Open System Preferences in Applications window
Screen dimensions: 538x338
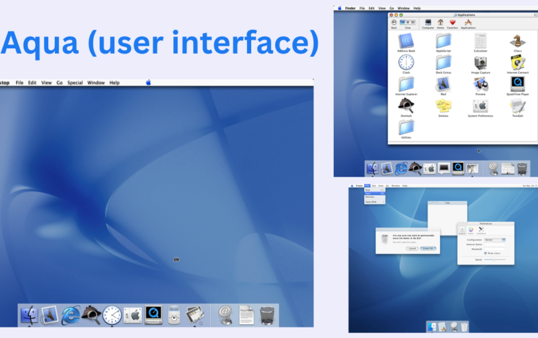[x=481, y=106]
